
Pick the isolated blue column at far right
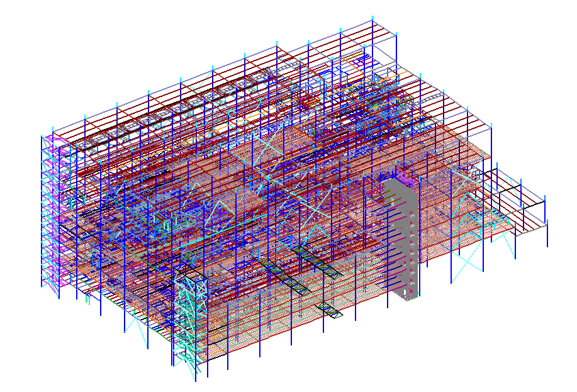[547, 233]
